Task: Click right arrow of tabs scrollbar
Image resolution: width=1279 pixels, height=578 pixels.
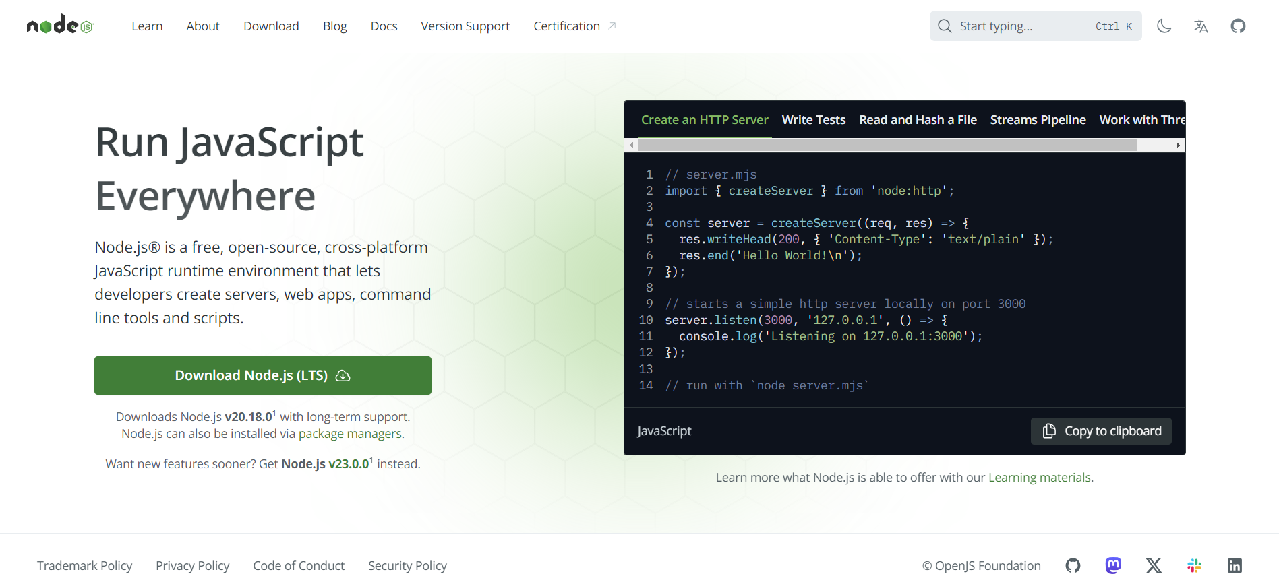Action: point(1178,145)
